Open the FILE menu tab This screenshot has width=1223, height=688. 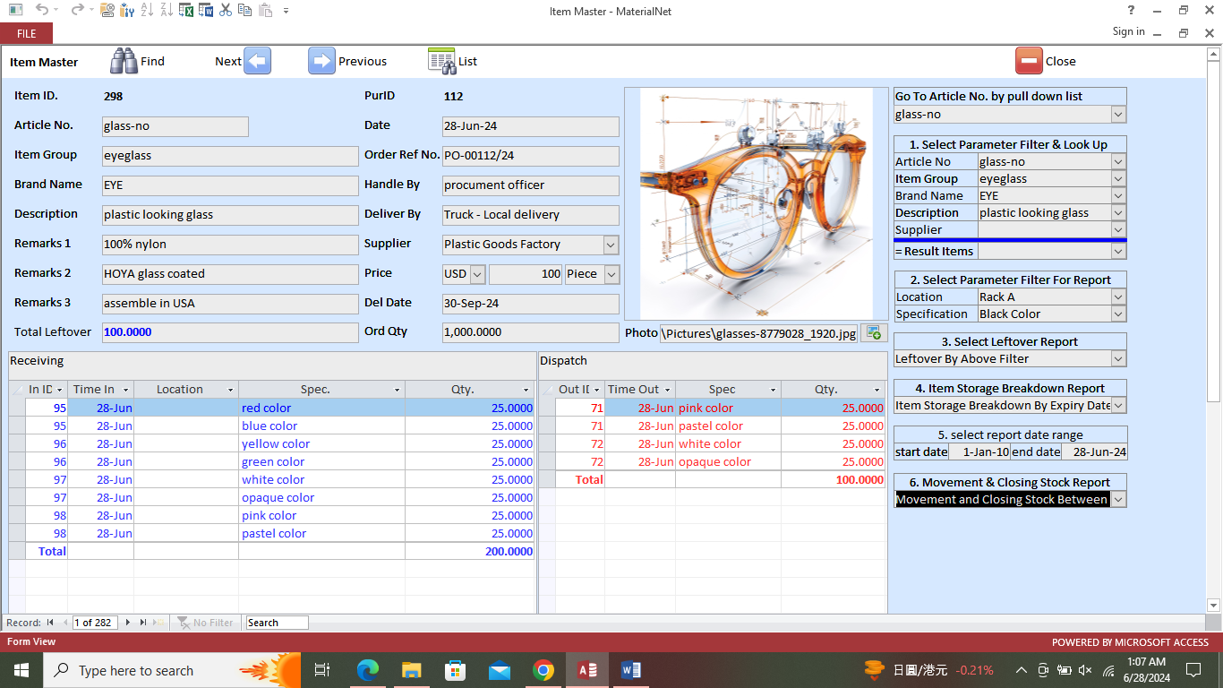click(x=27, y=33)
